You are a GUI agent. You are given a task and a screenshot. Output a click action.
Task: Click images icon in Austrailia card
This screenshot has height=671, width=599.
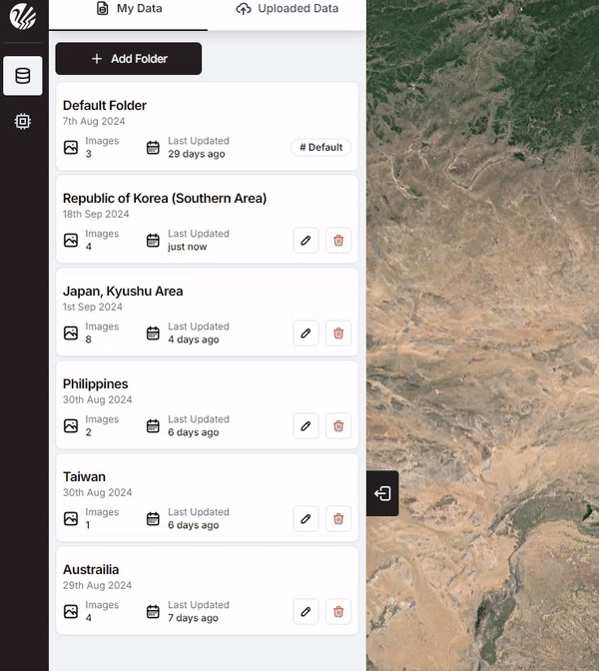(71, 612)
